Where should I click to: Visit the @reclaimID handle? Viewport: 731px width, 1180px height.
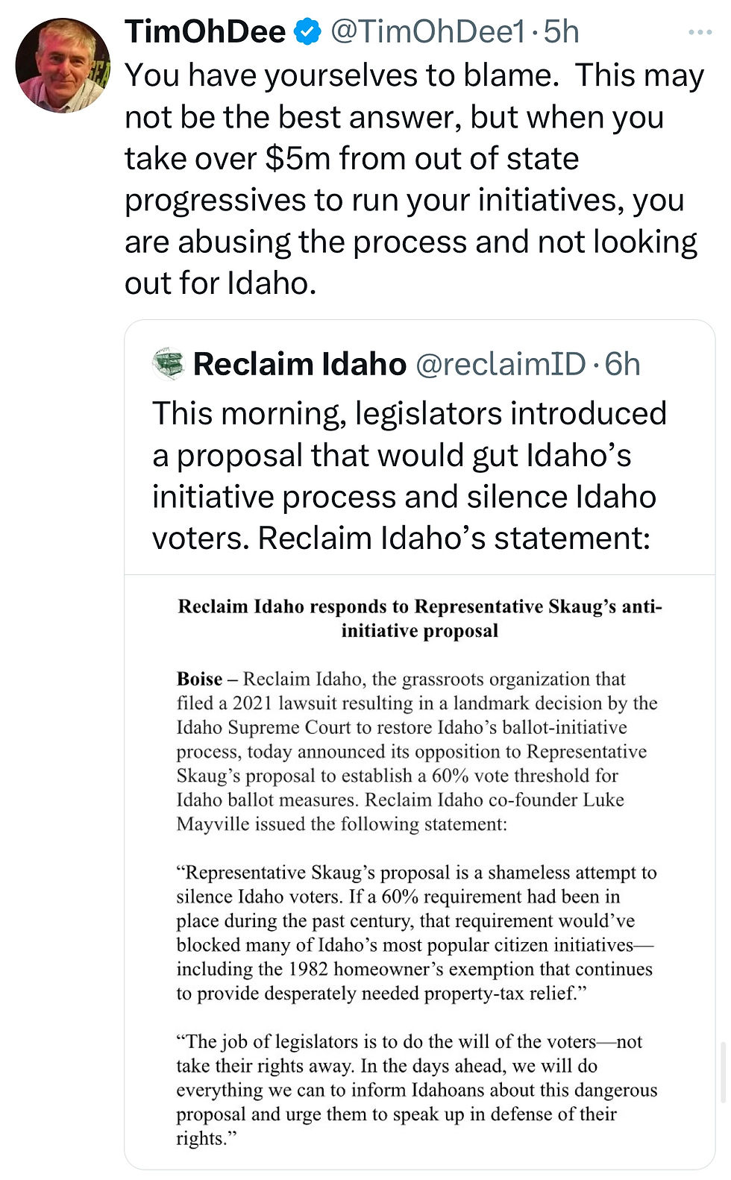coord(500,364)
